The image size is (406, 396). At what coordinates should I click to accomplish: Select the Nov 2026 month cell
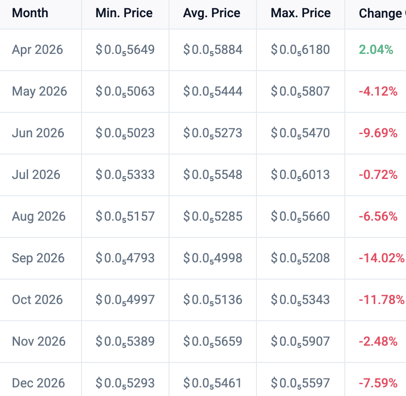coord(39,341)
